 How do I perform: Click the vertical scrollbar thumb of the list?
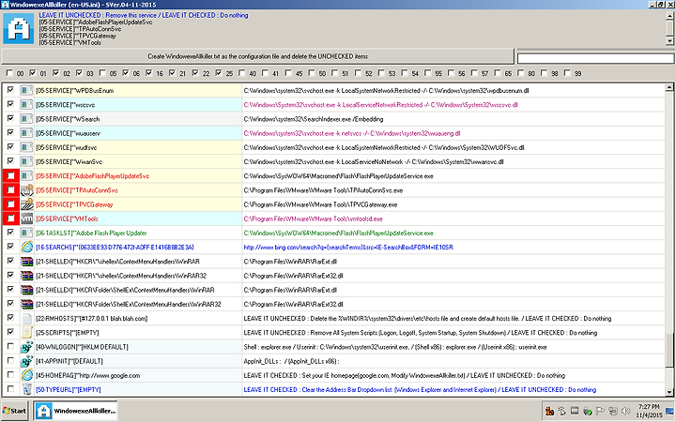click(x=669, y=350)
